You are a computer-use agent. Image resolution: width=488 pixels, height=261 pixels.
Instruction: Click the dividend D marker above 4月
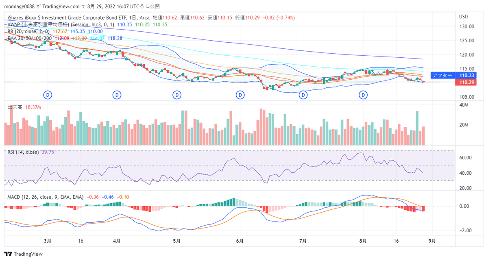tap(117, 95)
